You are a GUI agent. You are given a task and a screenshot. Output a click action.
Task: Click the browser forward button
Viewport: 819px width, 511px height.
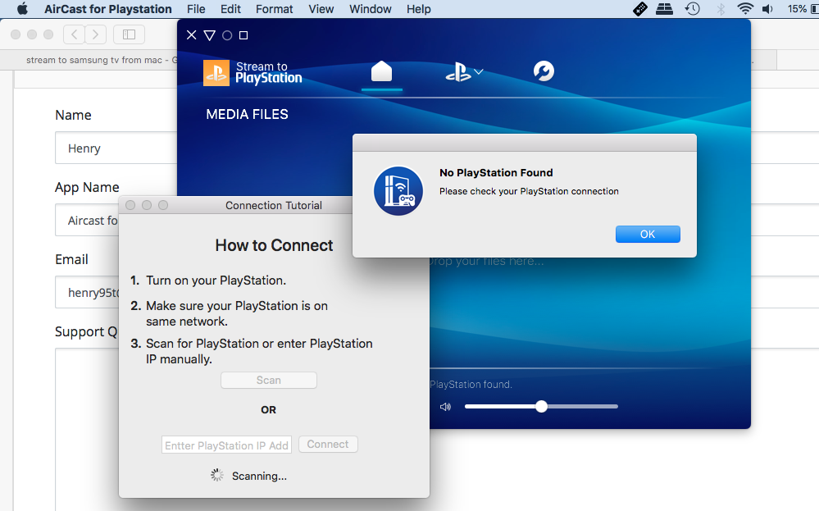(x=96, y=34)
